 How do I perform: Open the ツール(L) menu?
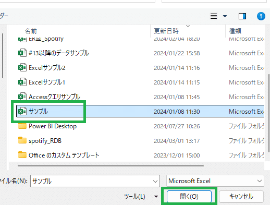click(134, 197)
